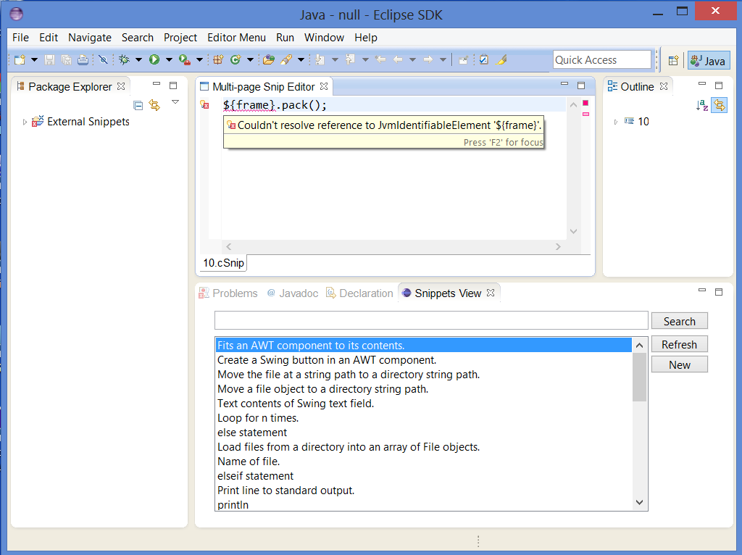742x555 pixels.
Task: Click the New snippet button
Action: coord(680,364)
